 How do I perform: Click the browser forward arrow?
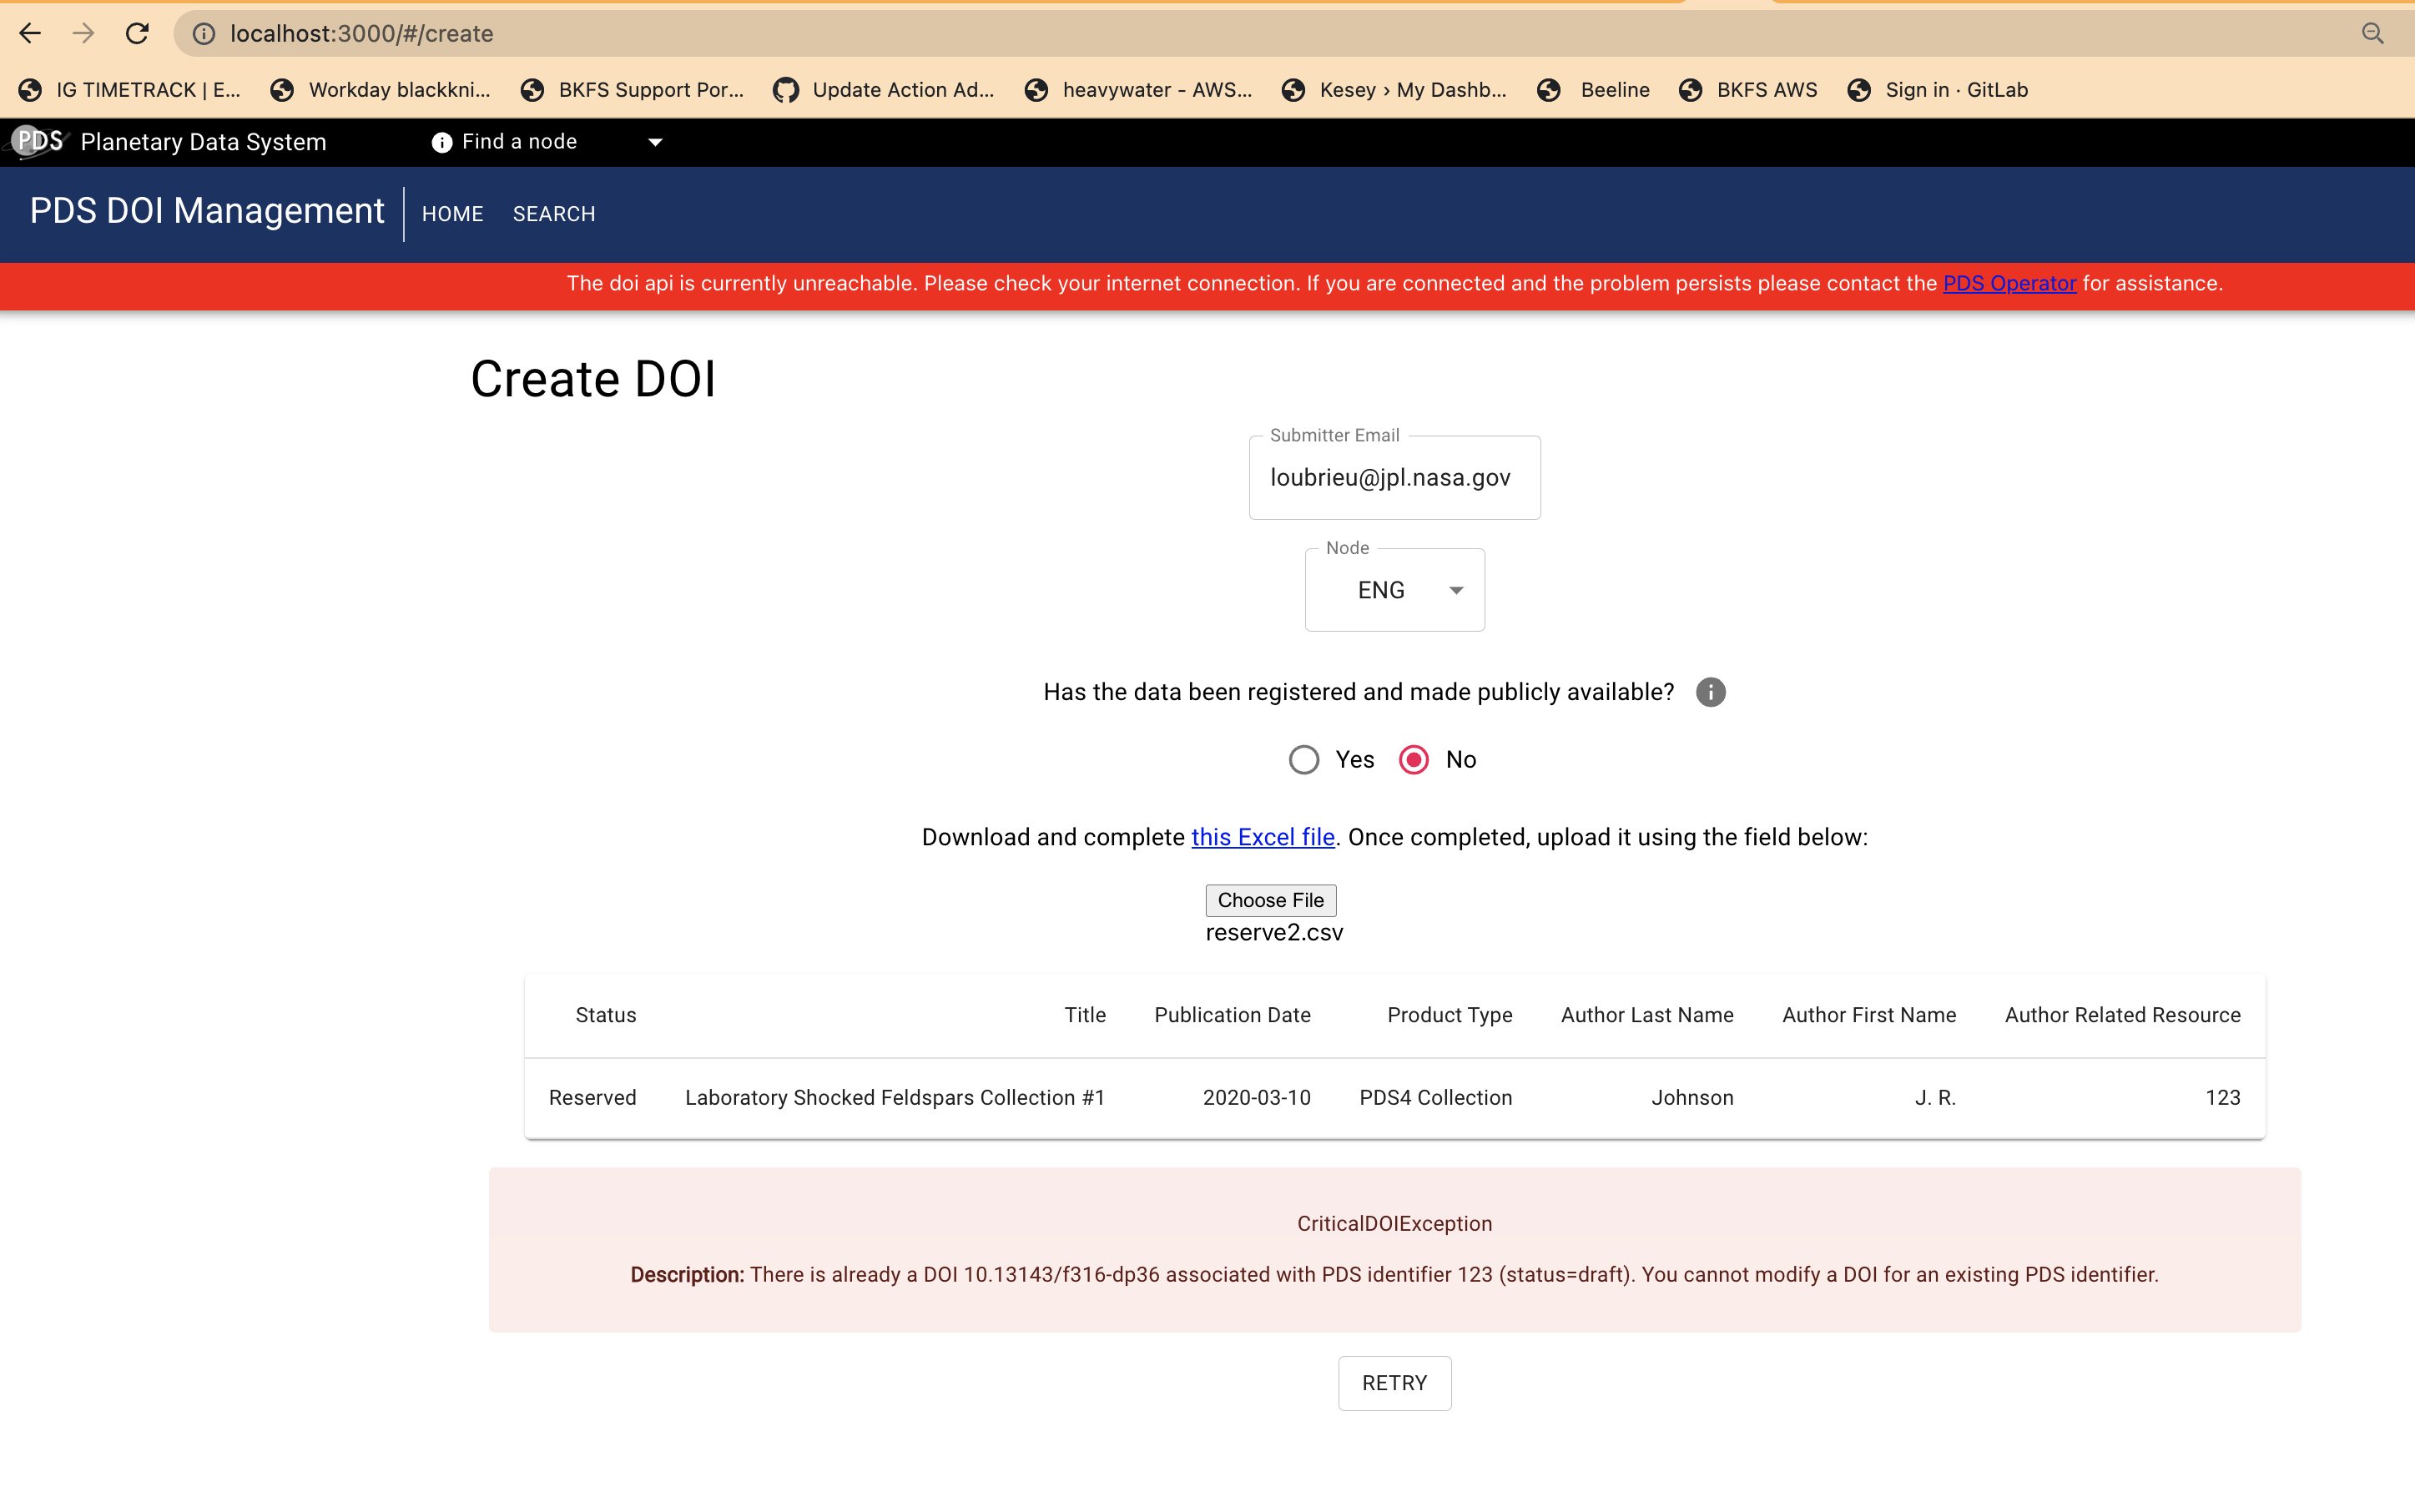coord(84,33)
